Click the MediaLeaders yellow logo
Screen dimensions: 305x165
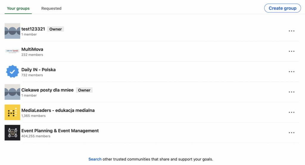point(13,112)
